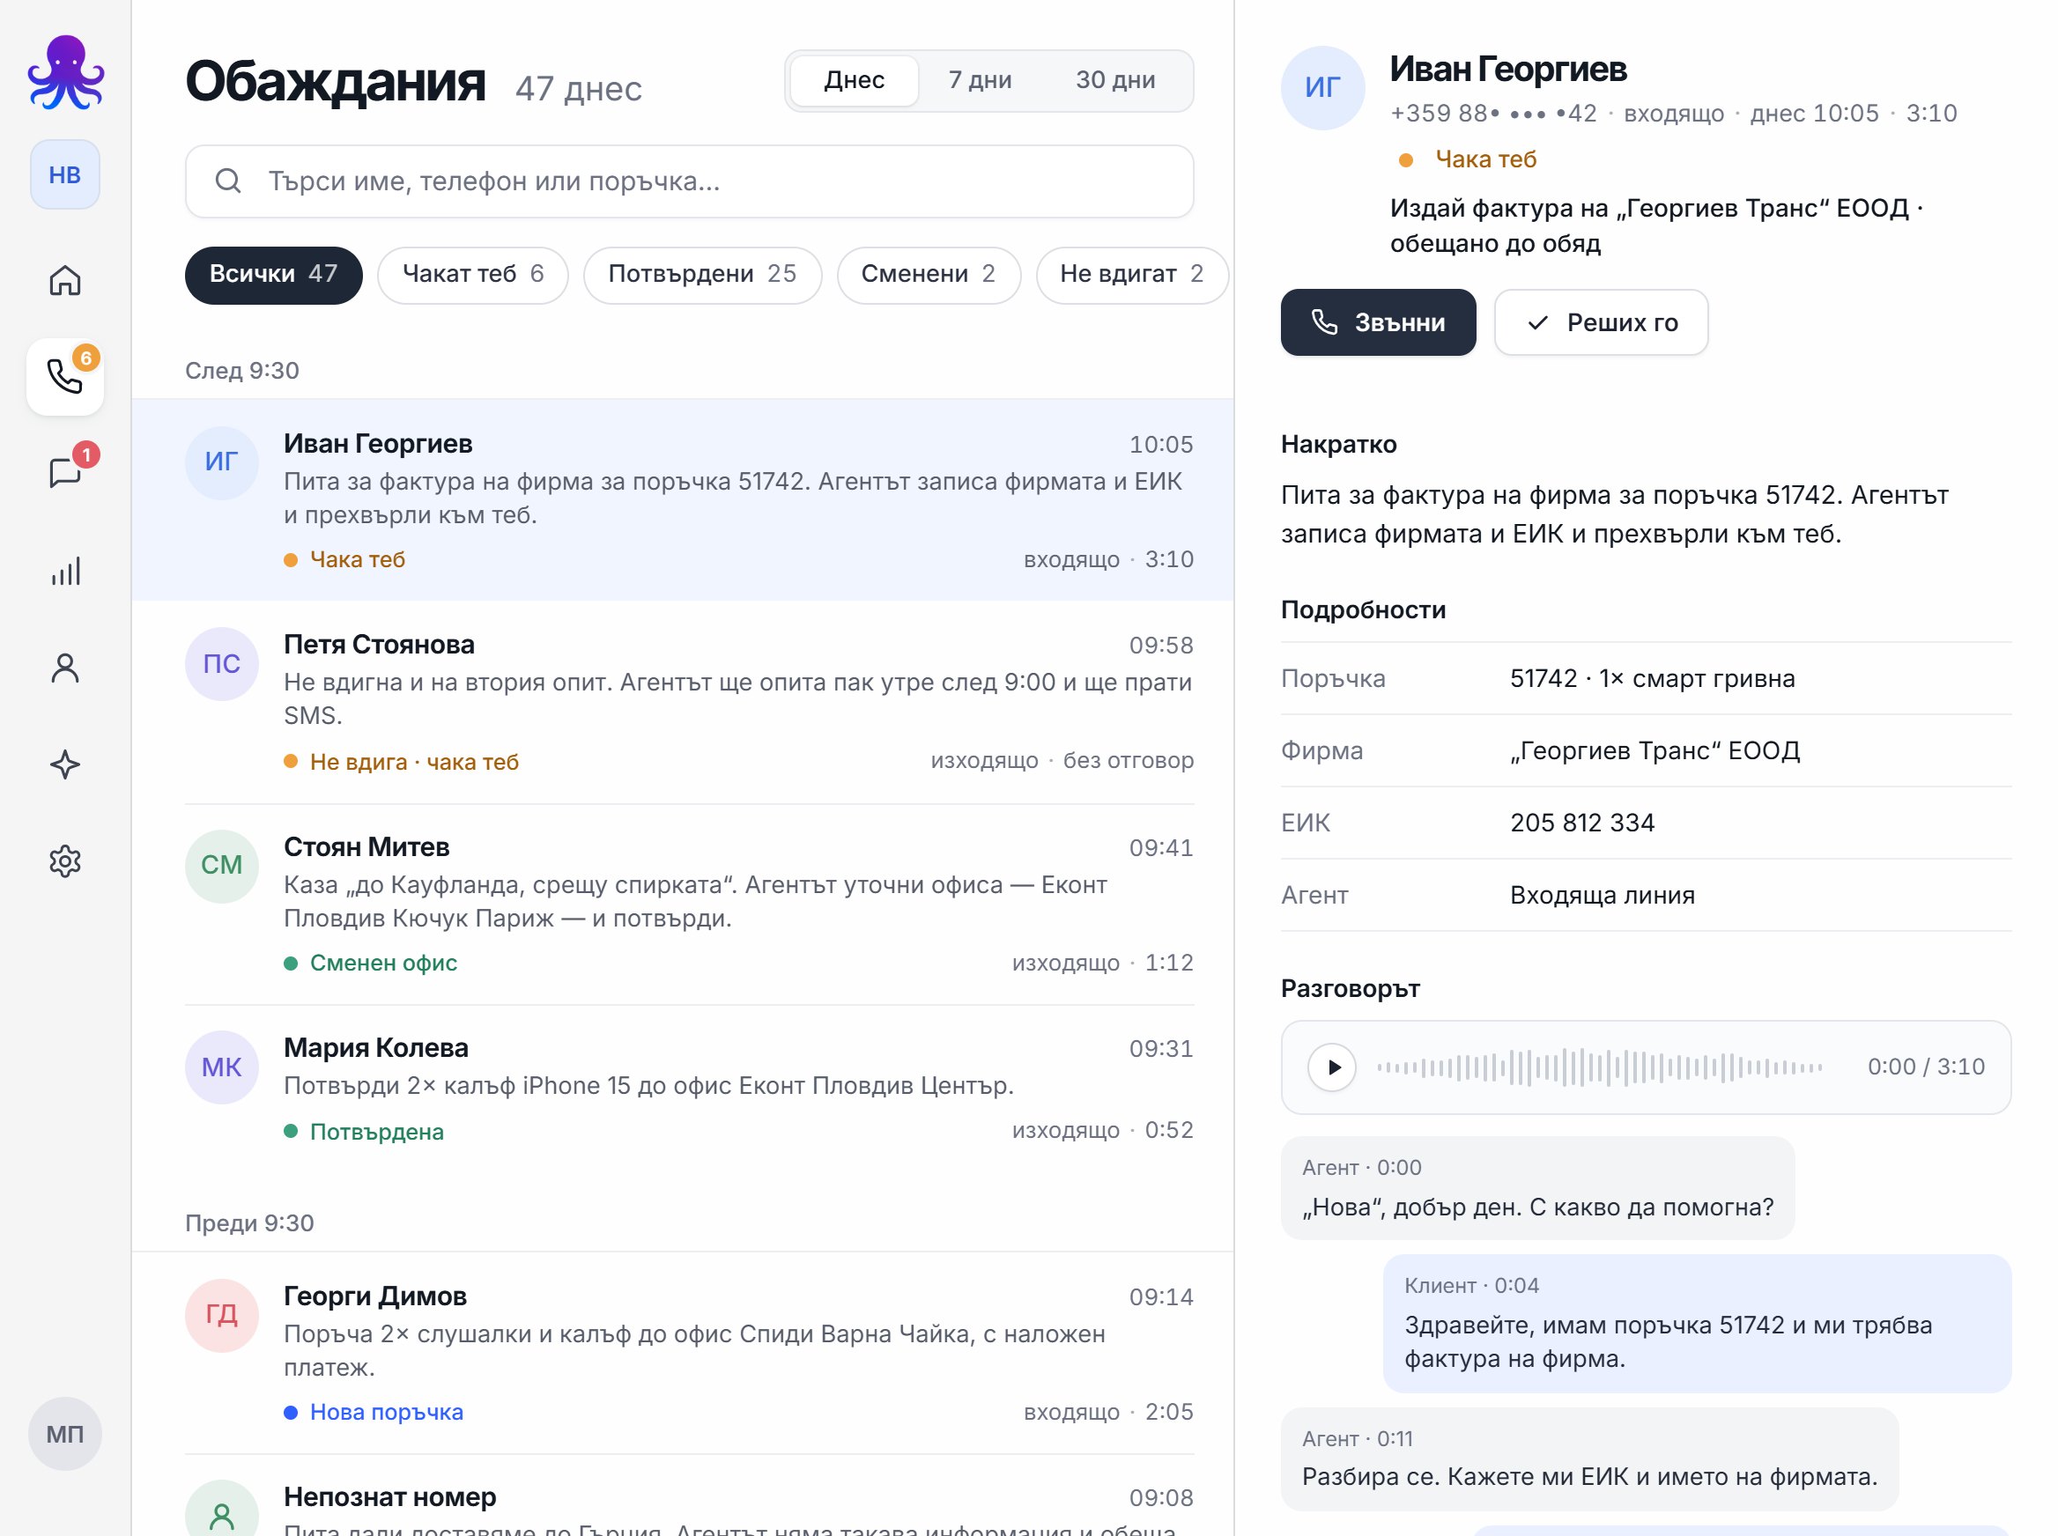Screen dimensions: 2058x1536
Task: Open contacts person icon in sidebar
Action: 65,668
